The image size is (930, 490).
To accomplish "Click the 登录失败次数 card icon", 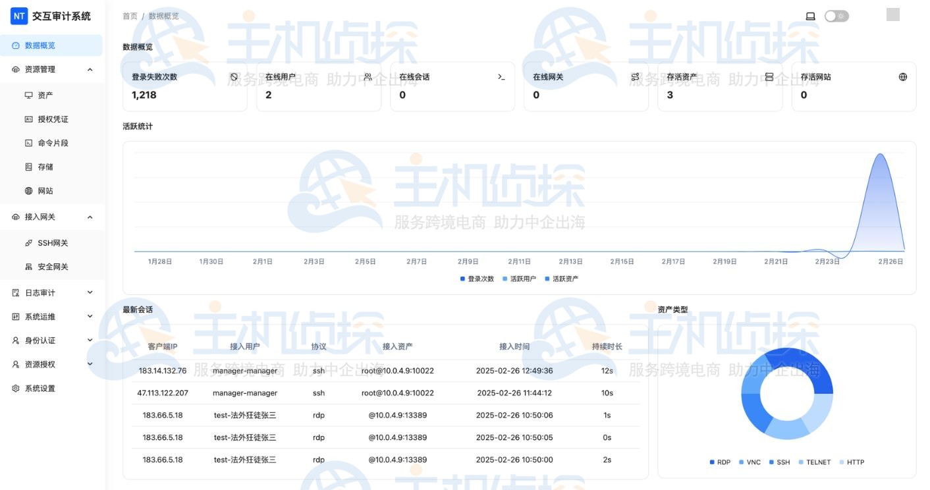I will point(234,77).
